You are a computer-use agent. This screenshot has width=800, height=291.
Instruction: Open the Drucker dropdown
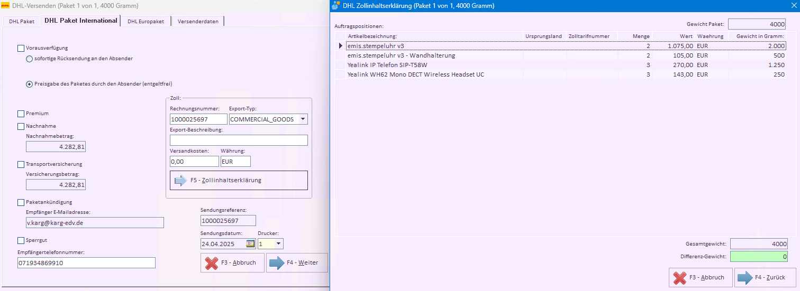278,244
